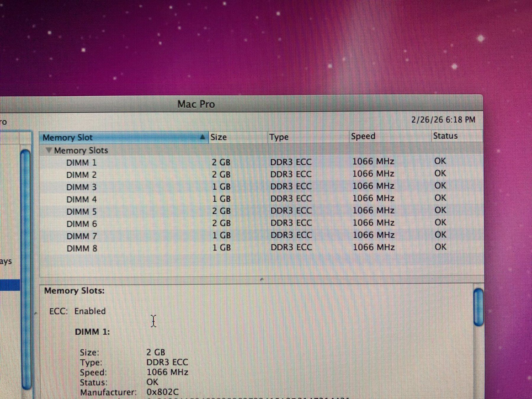Click the split pane divider handle
The height and width of the screenshot is (399, 532).
pos(262,279)
